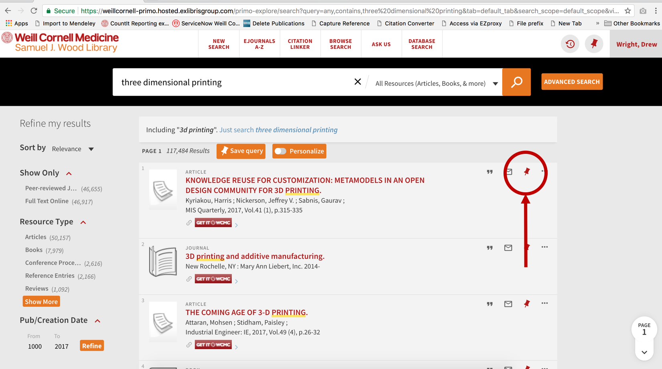
Task: Email The Coming Age of 3-D Printing
Action: [x=508, y=304]
